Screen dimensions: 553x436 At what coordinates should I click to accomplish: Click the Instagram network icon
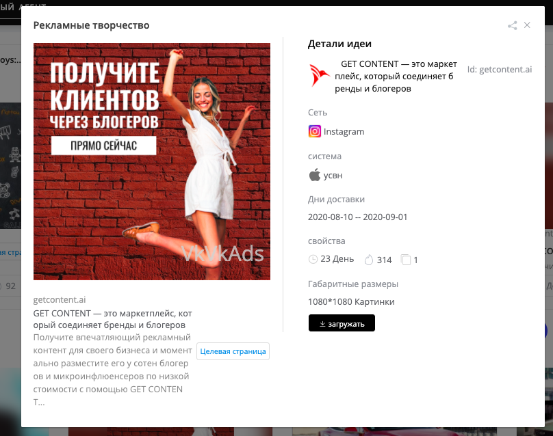315,131
